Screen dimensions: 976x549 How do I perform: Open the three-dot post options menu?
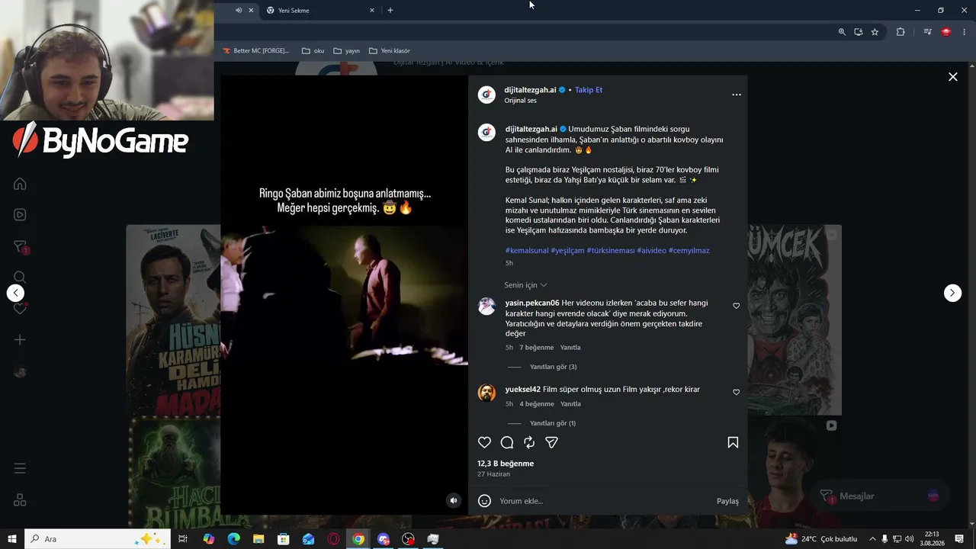pyautogui.click(x=737, y=95)
